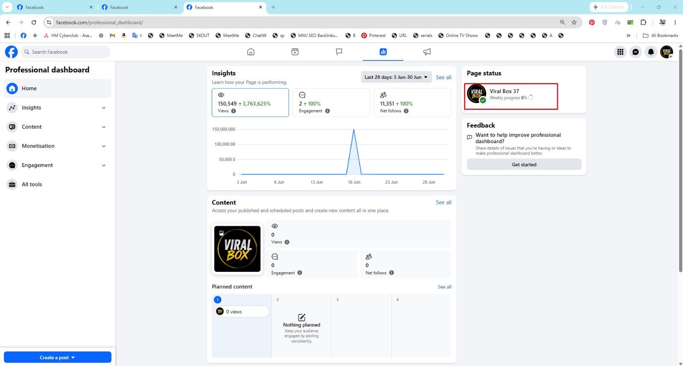Switch to the second Facebook browser tab

pos(139,7)
